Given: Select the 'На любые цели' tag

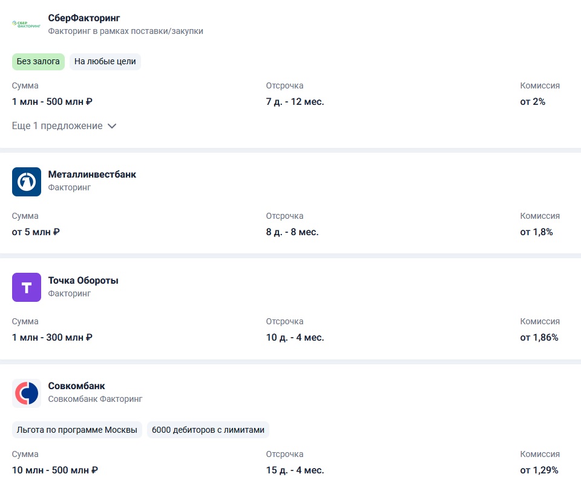Looking at the screenshot, I should pos(105,62).
